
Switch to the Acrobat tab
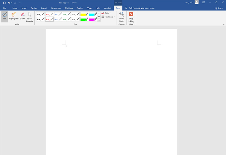(108, 8)
